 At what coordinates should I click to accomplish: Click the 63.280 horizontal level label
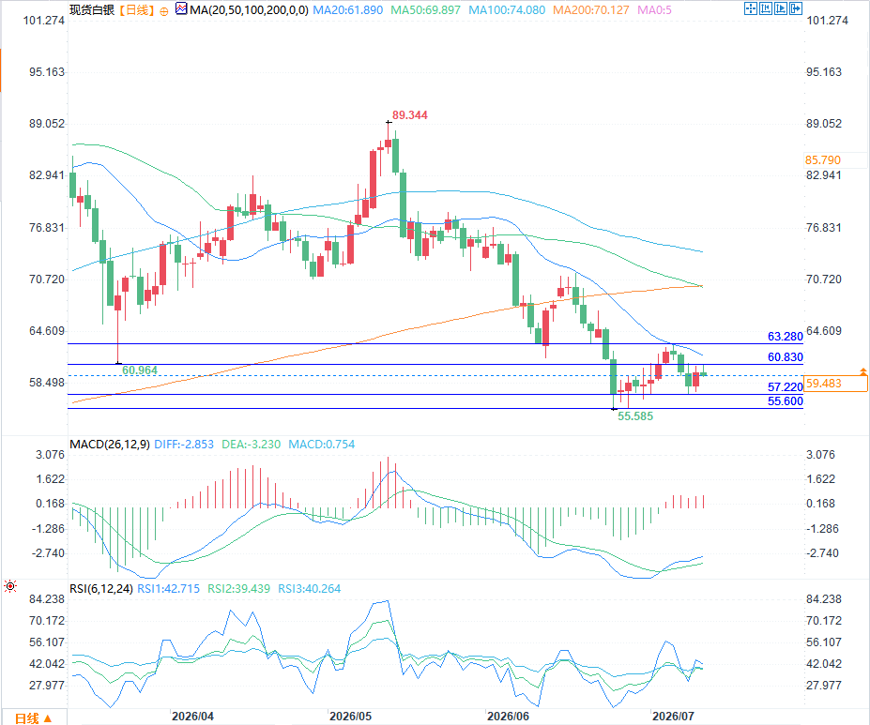786,337
